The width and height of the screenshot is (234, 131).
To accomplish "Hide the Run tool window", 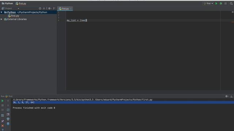I will click(231, 96).
